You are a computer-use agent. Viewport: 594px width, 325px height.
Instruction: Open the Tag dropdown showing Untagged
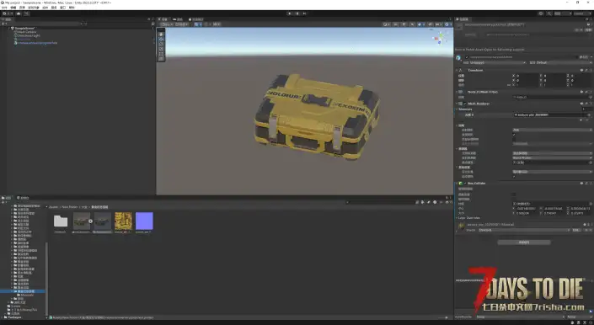[498, 63]
